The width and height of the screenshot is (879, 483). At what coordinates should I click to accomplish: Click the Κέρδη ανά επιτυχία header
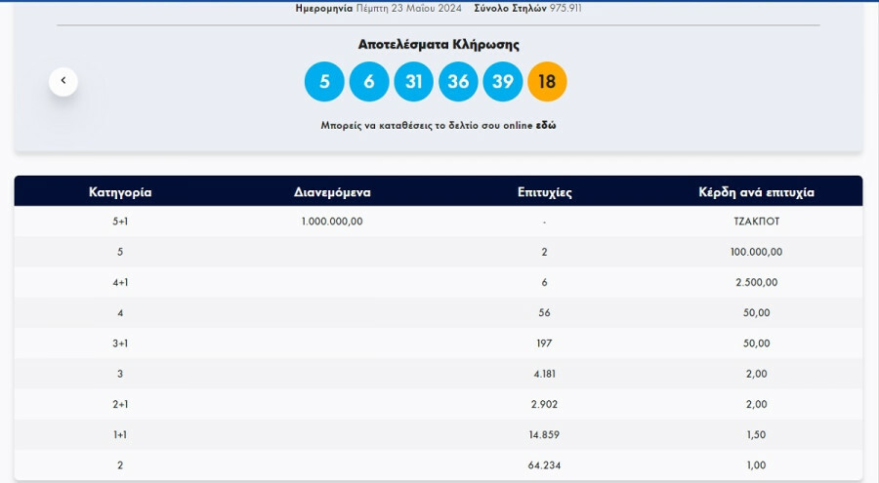756,192
